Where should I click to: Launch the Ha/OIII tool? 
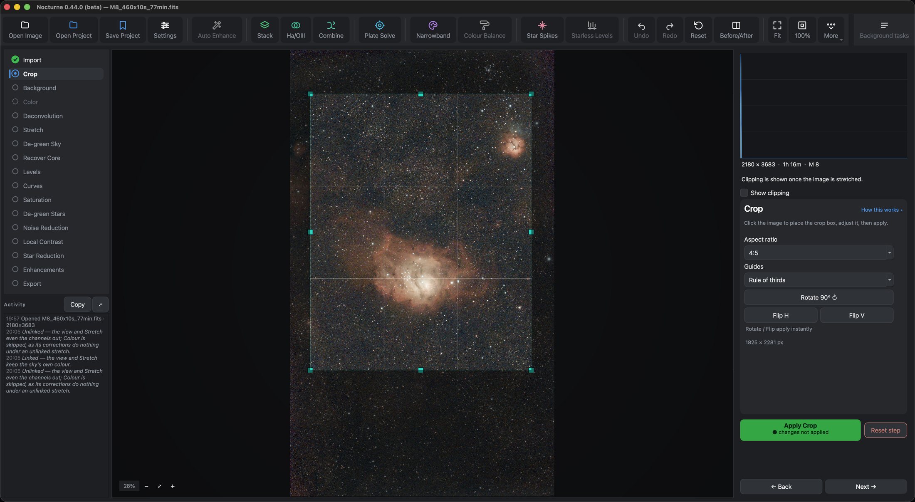point(295,30)
